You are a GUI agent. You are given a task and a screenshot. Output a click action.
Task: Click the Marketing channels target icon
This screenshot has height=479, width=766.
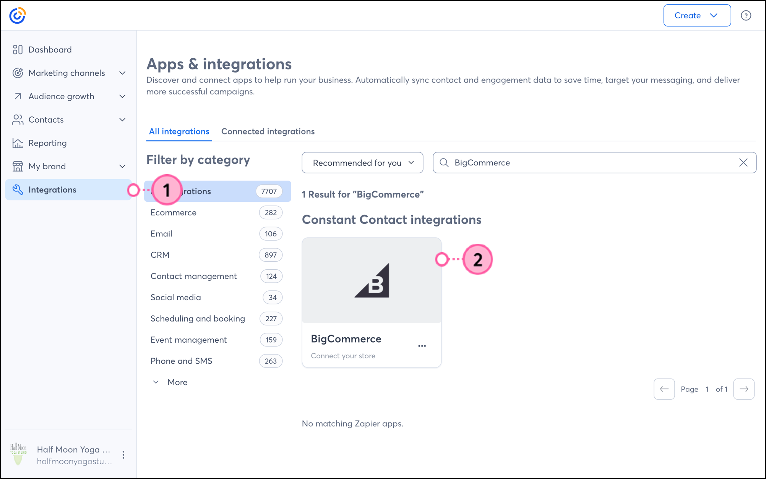18,73
